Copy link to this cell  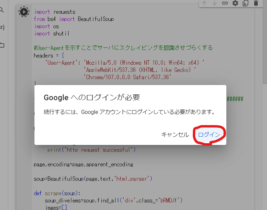[225, 3]
